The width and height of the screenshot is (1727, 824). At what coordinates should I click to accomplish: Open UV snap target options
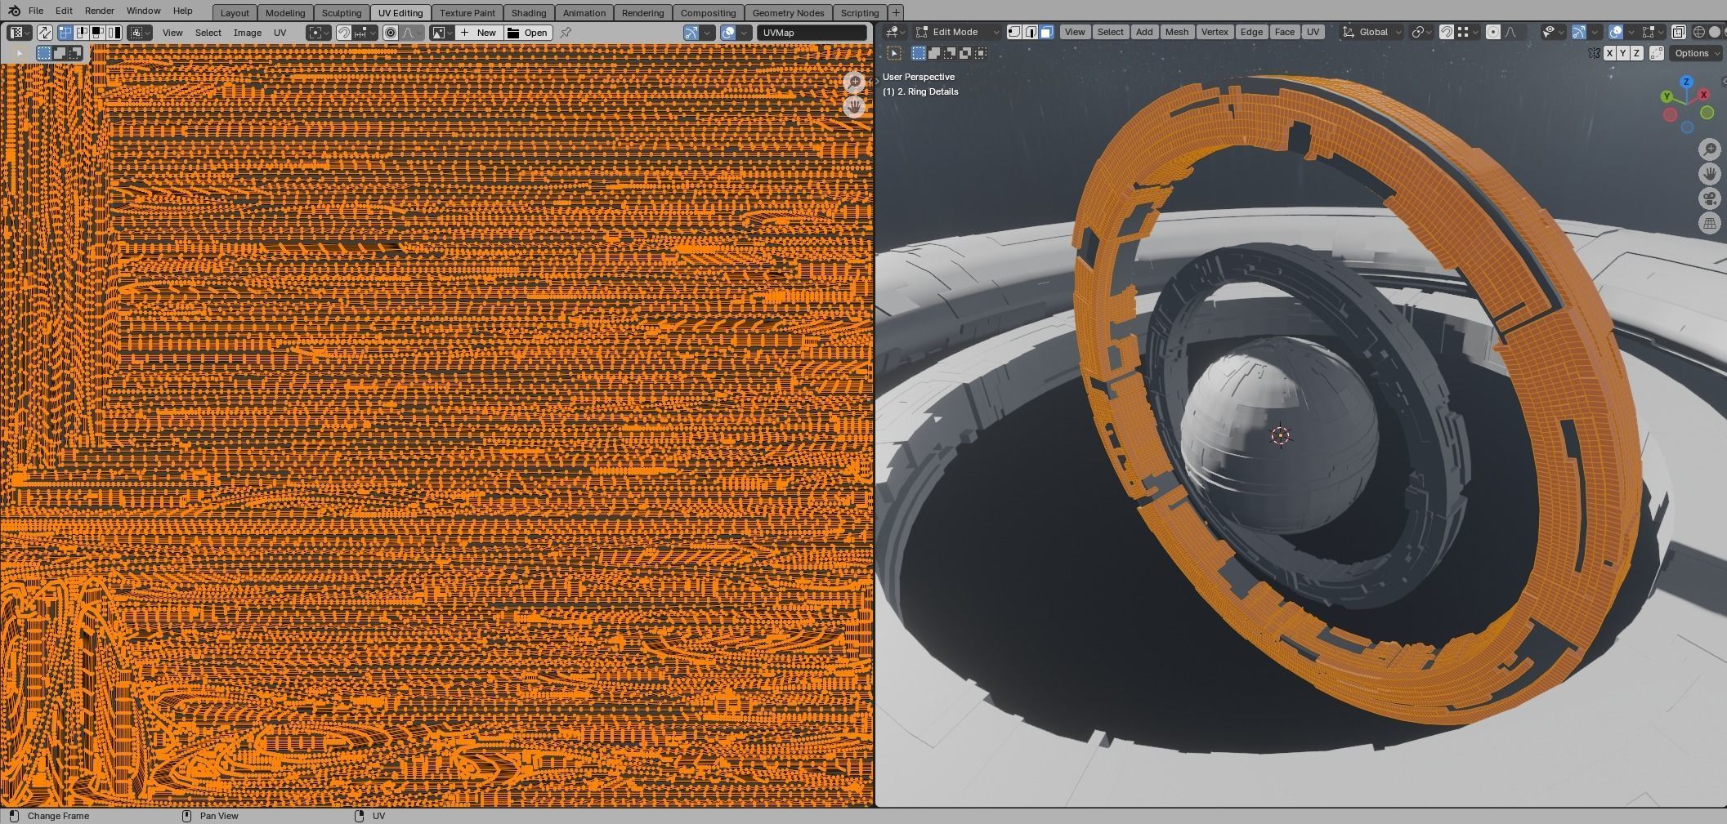tap(365, 33)
